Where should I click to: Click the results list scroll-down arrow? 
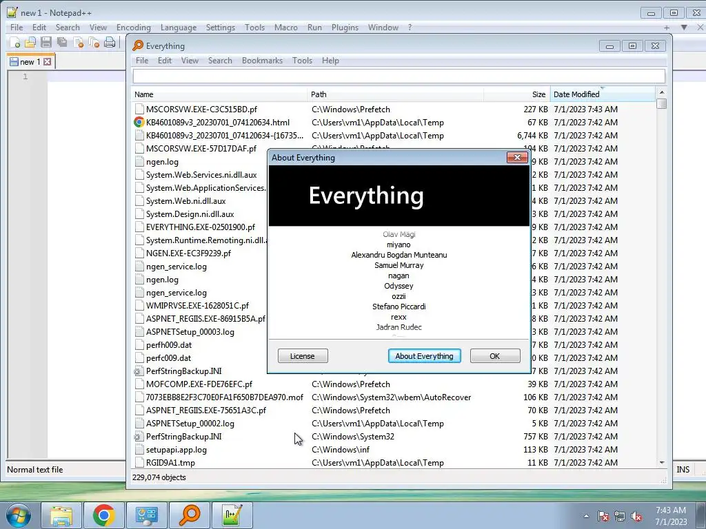pyautogui.click(x=661, y=462)
